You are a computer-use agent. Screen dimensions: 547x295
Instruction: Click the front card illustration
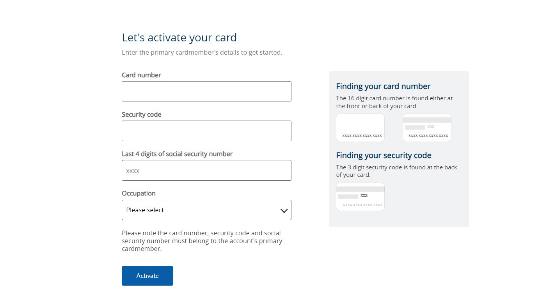tap(360, 128)
